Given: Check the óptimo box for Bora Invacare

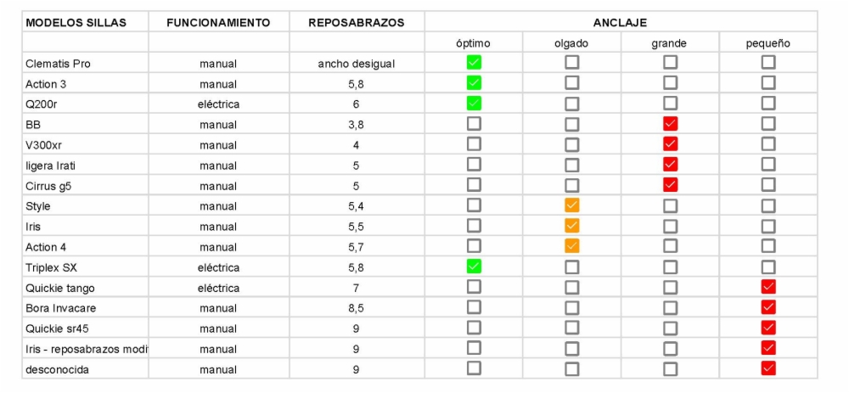Looking at the screenshot, I should 474,306.
